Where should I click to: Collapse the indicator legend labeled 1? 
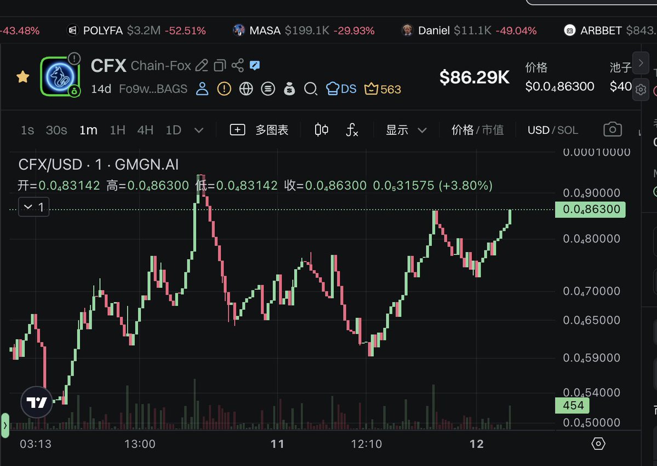coord(33,207)
